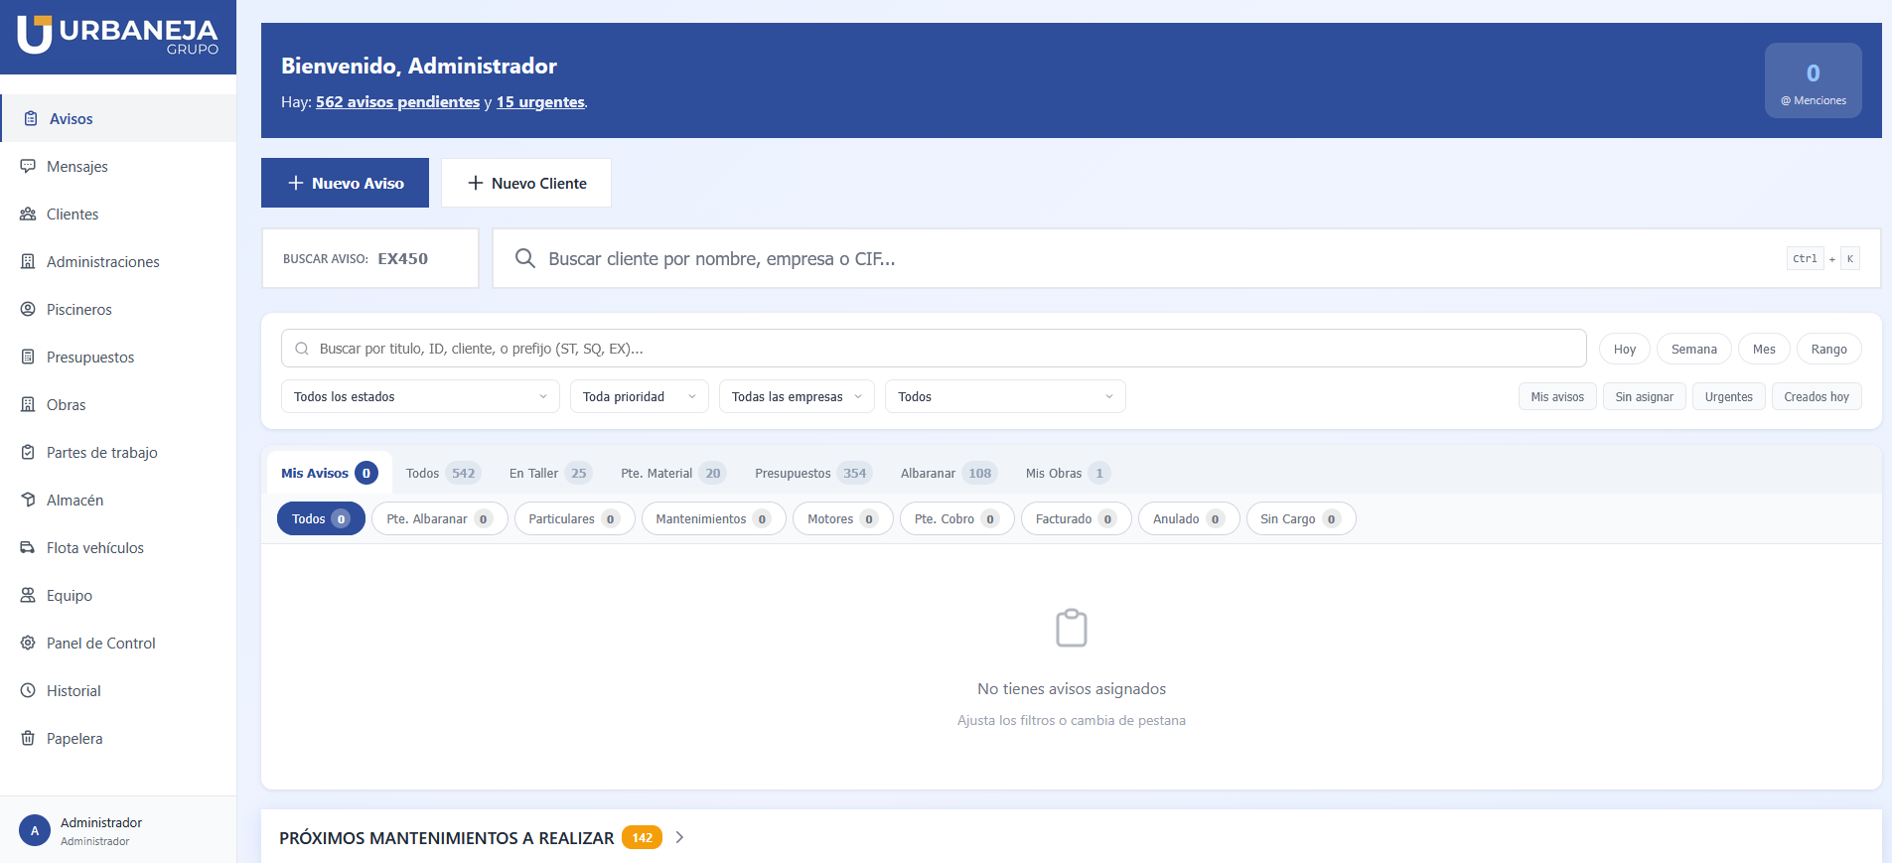The height and width of the screenshot is (863, 1892).
Task: Toggle the Semana date filter
Action: coord(1694,349)
